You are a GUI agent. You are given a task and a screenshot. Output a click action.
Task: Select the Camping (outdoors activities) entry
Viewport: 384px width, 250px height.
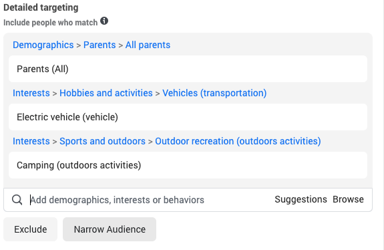[x=188, y=165]
